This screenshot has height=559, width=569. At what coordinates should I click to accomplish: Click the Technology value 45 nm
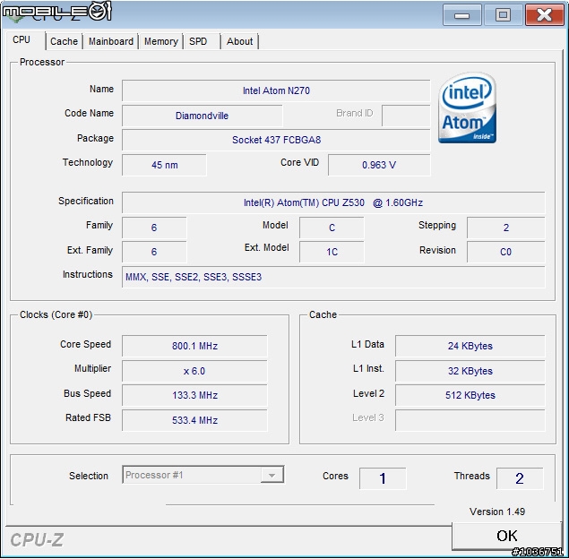point(164,165)
